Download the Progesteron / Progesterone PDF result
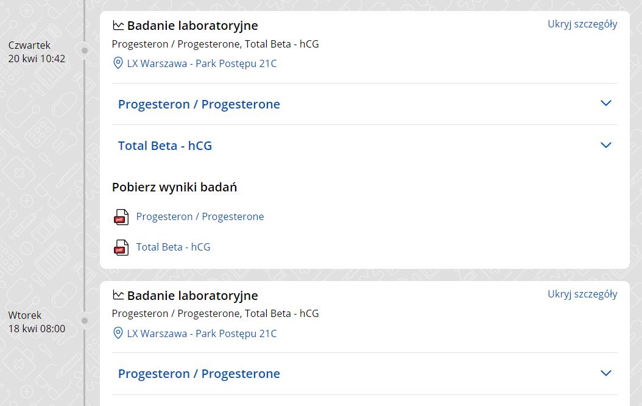 200,216
